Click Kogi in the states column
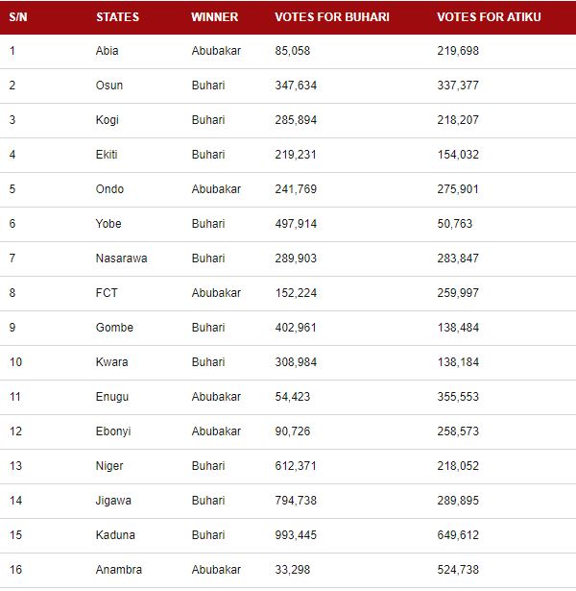The image size is (576, 591). pyautogui.click(x=108, y=120)
